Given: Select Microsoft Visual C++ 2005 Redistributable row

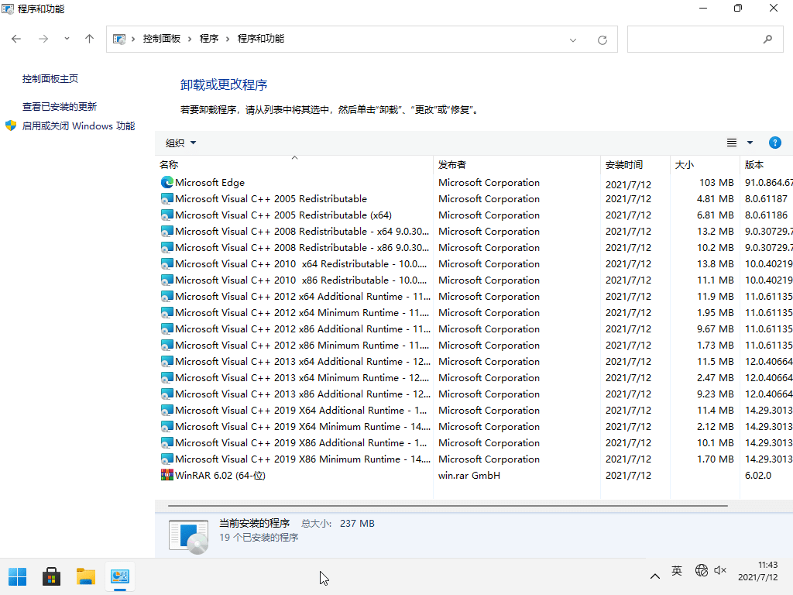Looking at the screenshot, I should [x=474, y=199].
